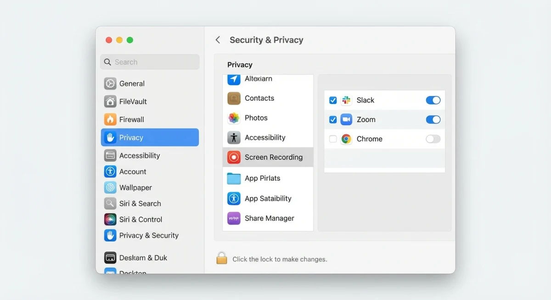
Task: Enable the Chrome toggle switch
Action: point(433,139)
